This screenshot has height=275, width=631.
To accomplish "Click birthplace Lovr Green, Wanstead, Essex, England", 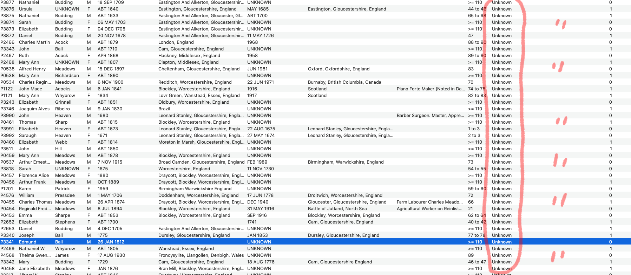I will 199,96.
